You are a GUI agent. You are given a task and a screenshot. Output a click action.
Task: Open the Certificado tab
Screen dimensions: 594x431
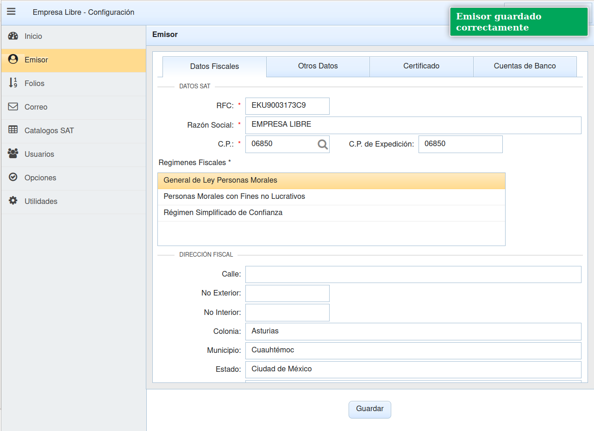pyautogui.click(x=421, y=66)
